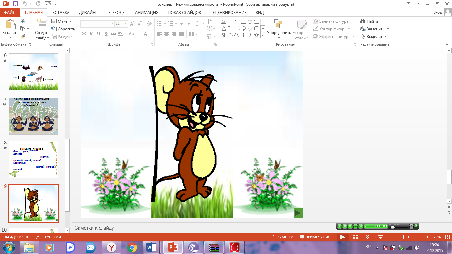Select the rectangle shape in gallery

pos(244,22)
